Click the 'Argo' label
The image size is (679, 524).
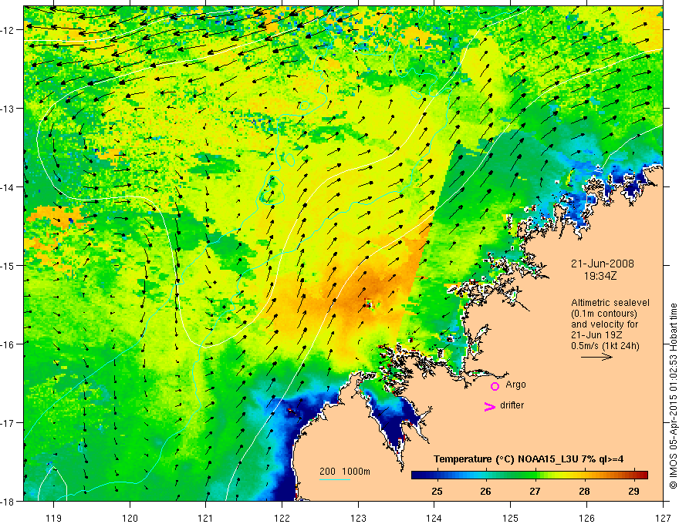(x=515, y=385)
